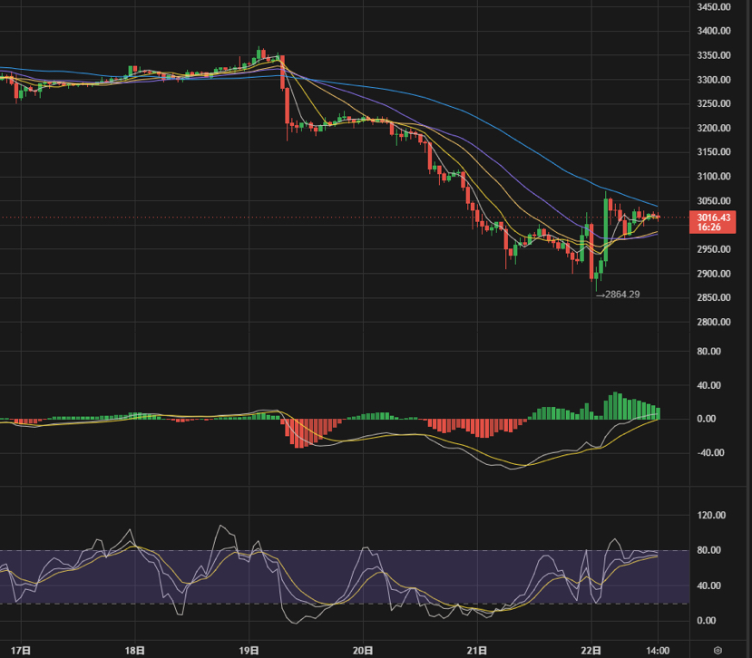Select the 3200.00 price scale value

(714, 129)
